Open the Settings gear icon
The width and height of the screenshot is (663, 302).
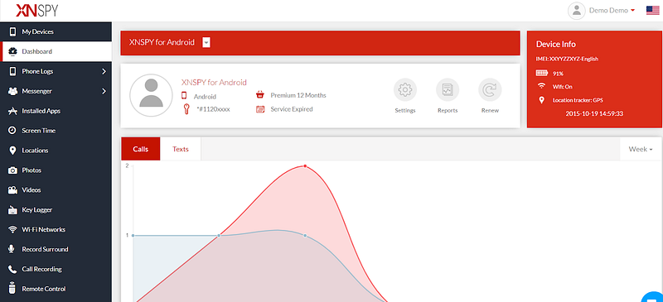coord(405,90)
